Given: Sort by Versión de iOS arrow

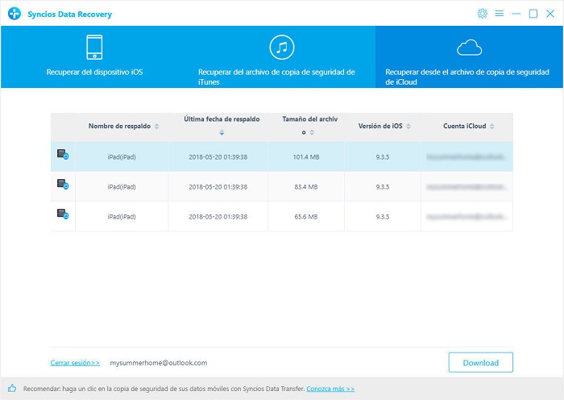Looking at the screenshot, I should (408, 126).
